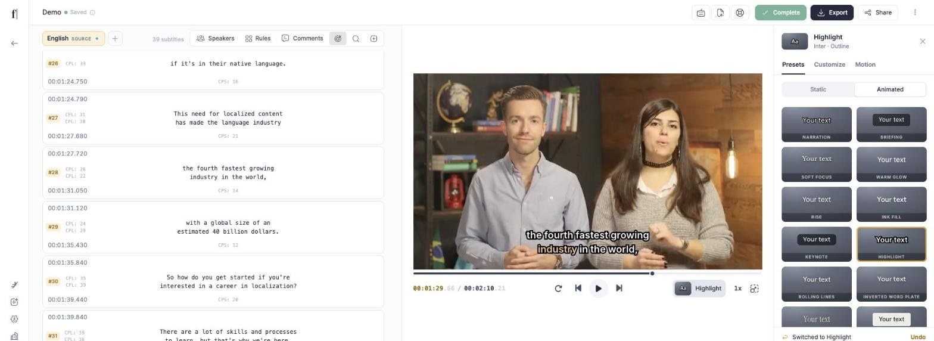Go back using the left arrow icon
Viewport: 934px width, 341px height.
click(14, 43)
